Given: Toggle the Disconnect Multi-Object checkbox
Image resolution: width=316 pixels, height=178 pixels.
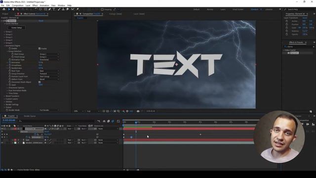Looking at the screenshot, I should click(39, 82).
